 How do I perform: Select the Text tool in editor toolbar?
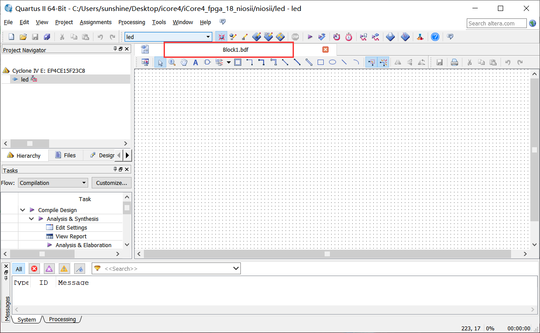point(196,62)
